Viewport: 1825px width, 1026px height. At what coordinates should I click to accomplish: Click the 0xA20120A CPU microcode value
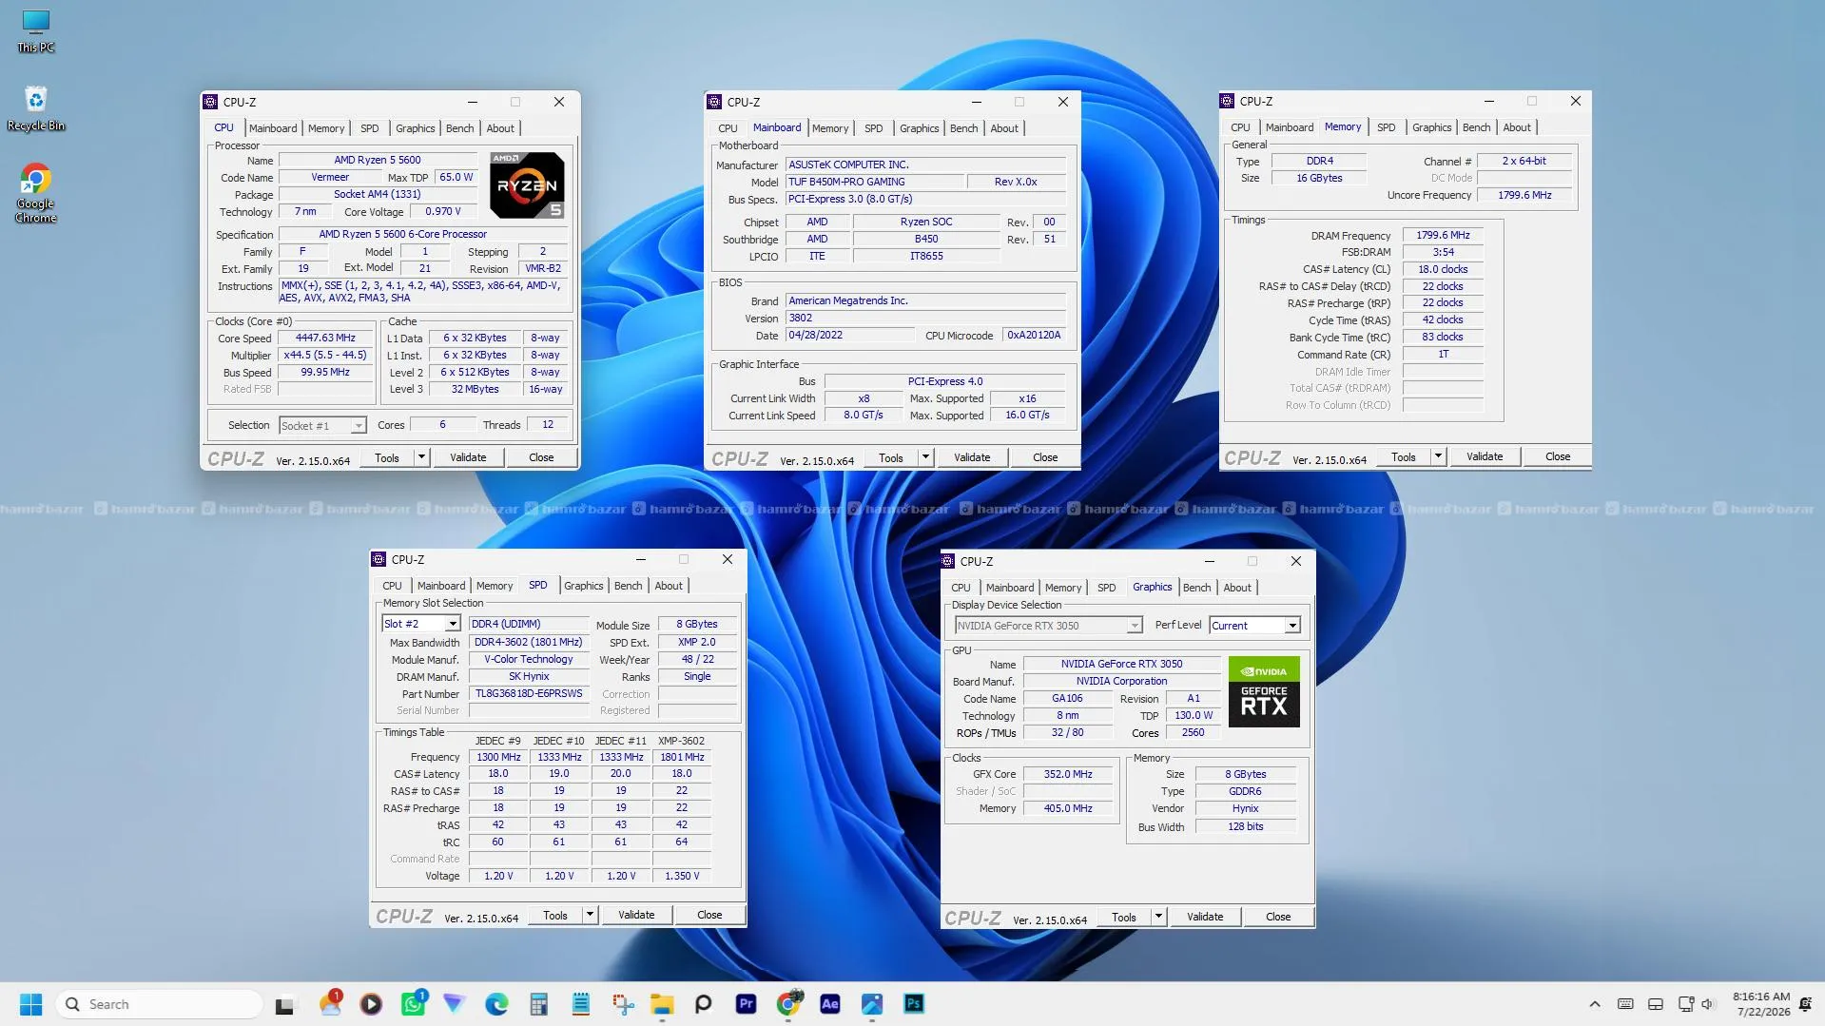coord(1034,335)
